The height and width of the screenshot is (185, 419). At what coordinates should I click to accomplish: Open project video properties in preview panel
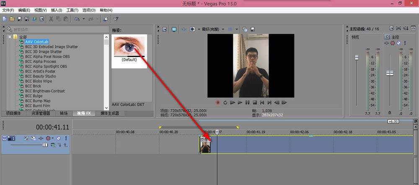(165, 29)
